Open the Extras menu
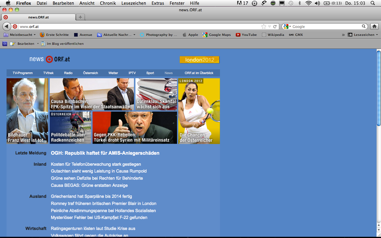Image resolution: width=381 pixels, height=238 pixels. (x=158, y=3)
